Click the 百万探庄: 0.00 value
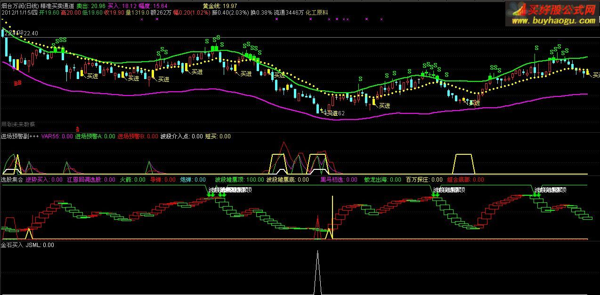600x295 pixels. pyautogui.click(x=424, y=180)
